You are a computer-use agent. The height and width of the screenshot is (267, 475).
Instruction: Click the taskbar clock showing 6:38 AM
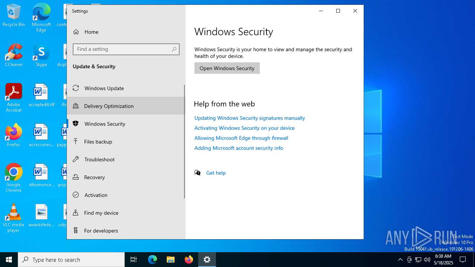[443, 260]
